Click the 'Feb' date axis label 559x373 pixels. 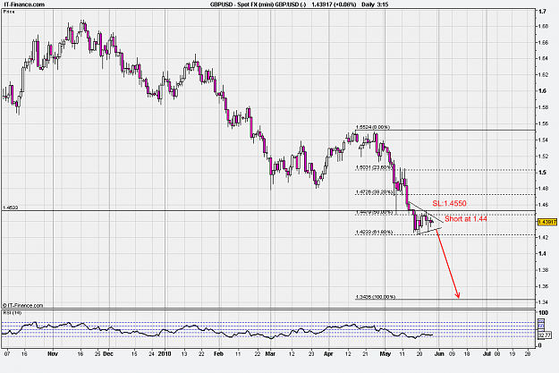(x=218, y=354)
